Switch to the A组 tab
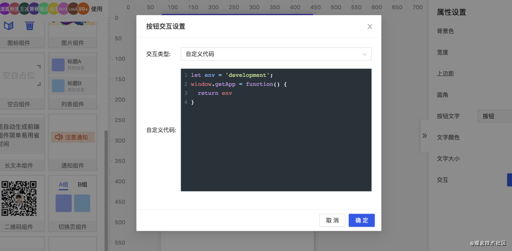The height and width of the screenshot is (251, 512). [x=64, y=185]
